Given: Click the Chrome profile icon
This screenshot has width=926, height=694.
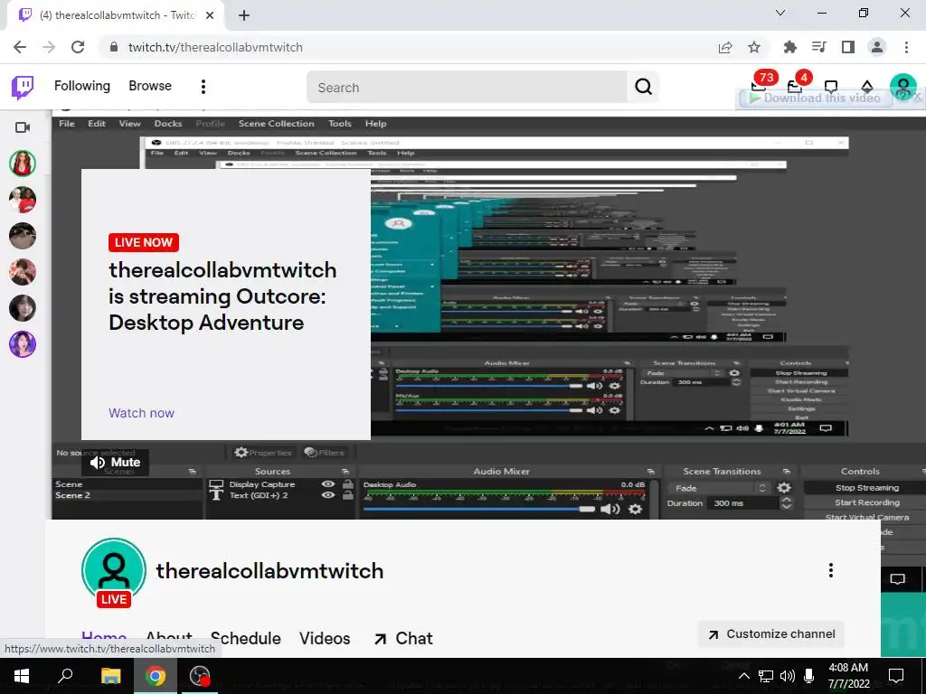Looking at the screenshot, I should 877,47.
